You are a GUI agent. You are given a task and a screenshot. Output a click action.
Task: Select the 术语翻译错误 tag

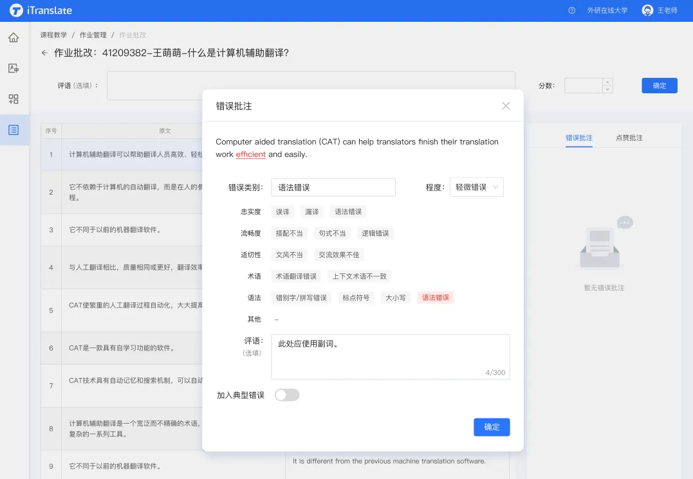coord(296,276)
